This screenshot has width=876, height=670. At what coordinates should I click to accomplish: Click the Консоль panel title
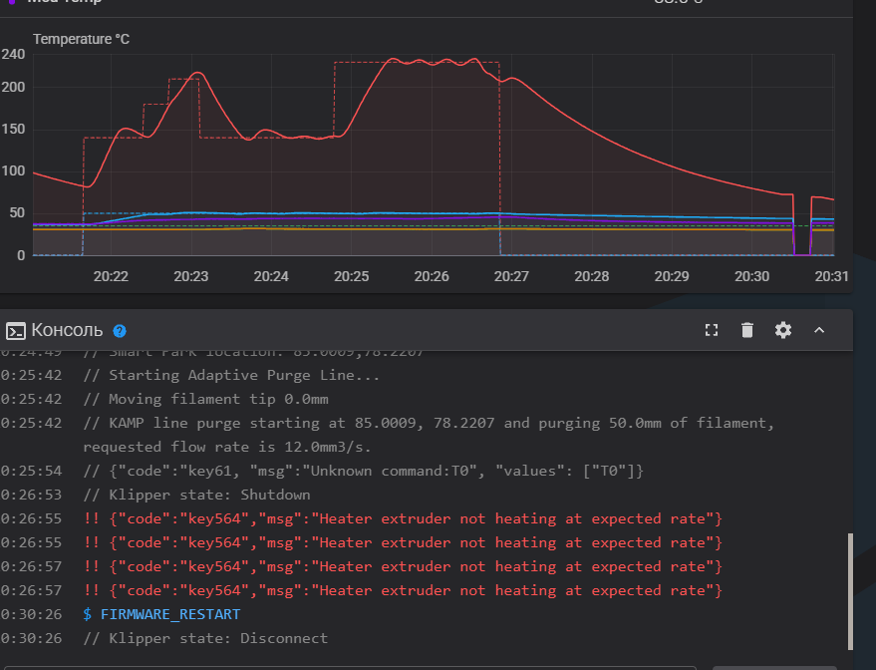(67, 330)
